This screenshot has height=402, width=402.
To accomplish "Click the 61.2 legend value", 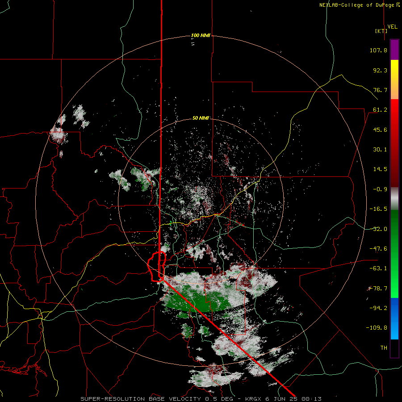I will click(380, 110).
